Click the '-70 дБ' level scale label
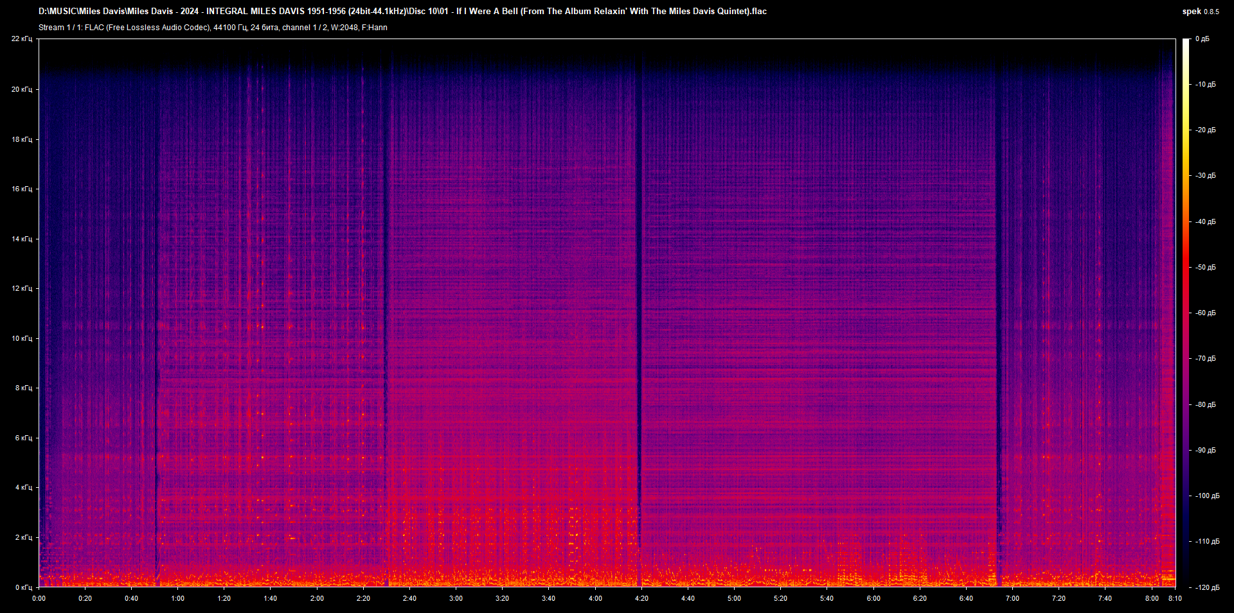The image size is (1234, 613). coord(1205,359)
